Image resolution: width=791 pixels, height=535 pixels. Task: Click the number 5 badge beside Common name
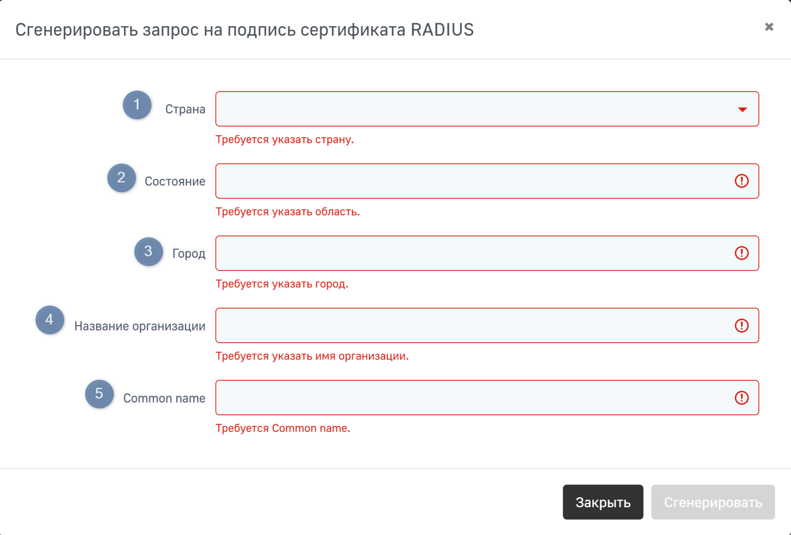click(x=99, y=394)
